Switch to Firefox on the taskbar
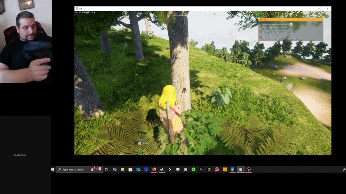346x194 pixels. 154,169
